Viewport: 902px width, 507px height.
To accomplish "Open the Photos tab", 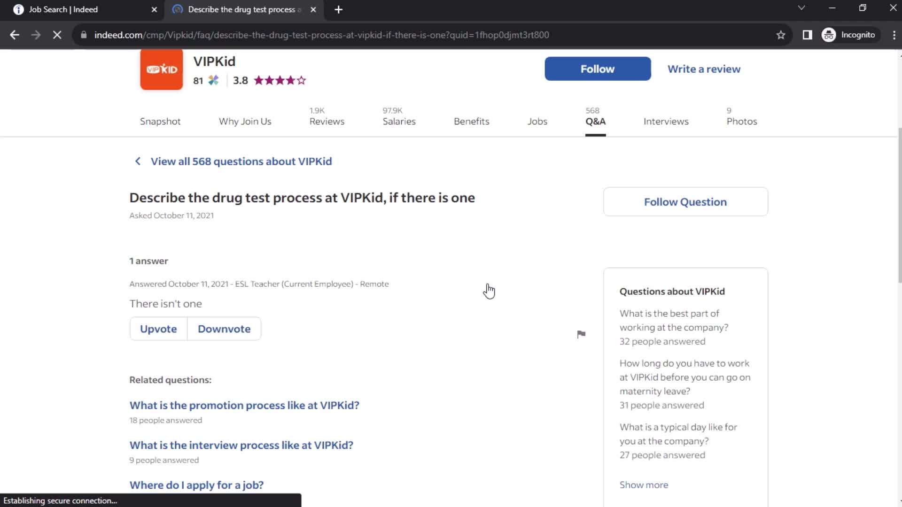I will pyautogui.click(x=742, y=116).
